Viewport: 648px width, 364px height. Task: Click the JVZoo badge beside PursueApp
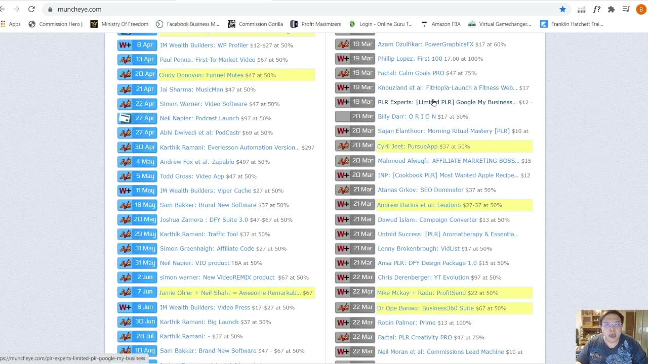[x=343, y=146]
